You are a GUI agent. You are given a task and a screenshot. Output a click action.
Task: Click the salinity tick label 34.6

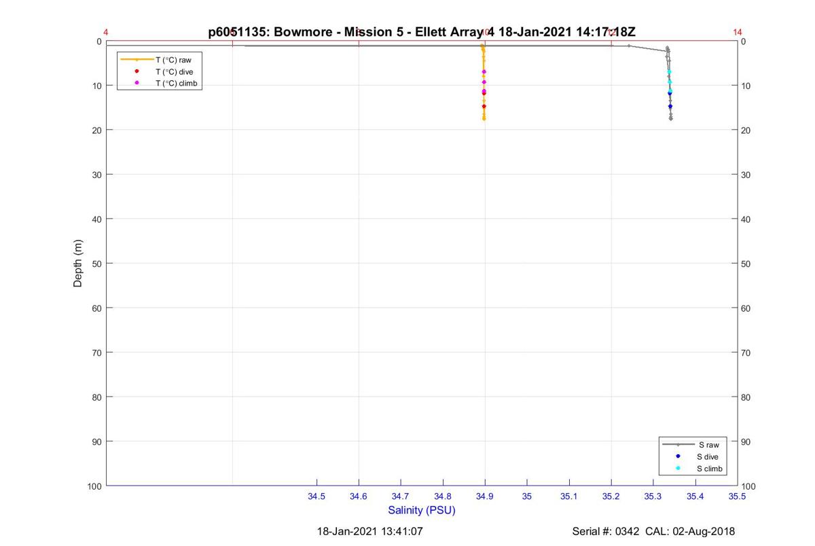[359, 496]
